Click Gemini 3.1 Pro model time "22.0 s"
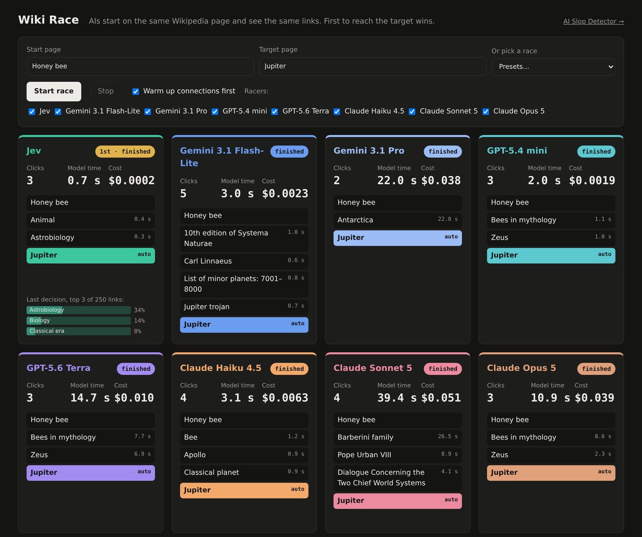 point(397,181)
